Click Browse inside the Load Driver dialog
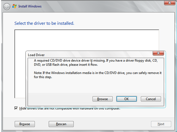The height and width of the screenshot is (132, 177). click(x=103, y=99)
